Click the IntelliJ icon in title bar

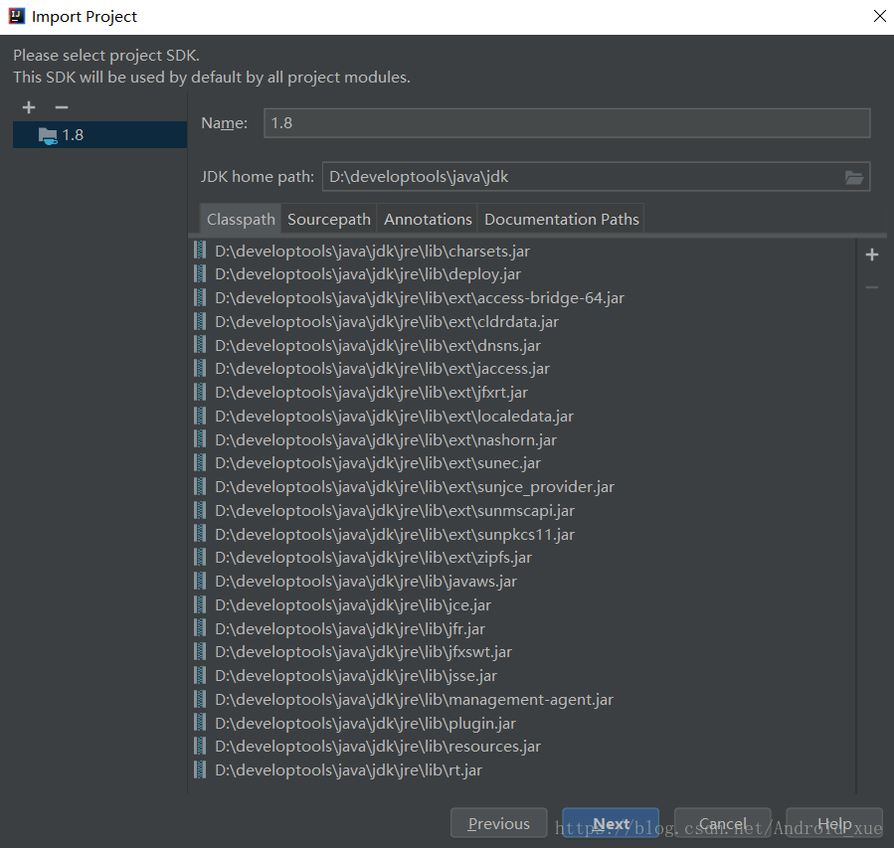click(x=17, y=16)
